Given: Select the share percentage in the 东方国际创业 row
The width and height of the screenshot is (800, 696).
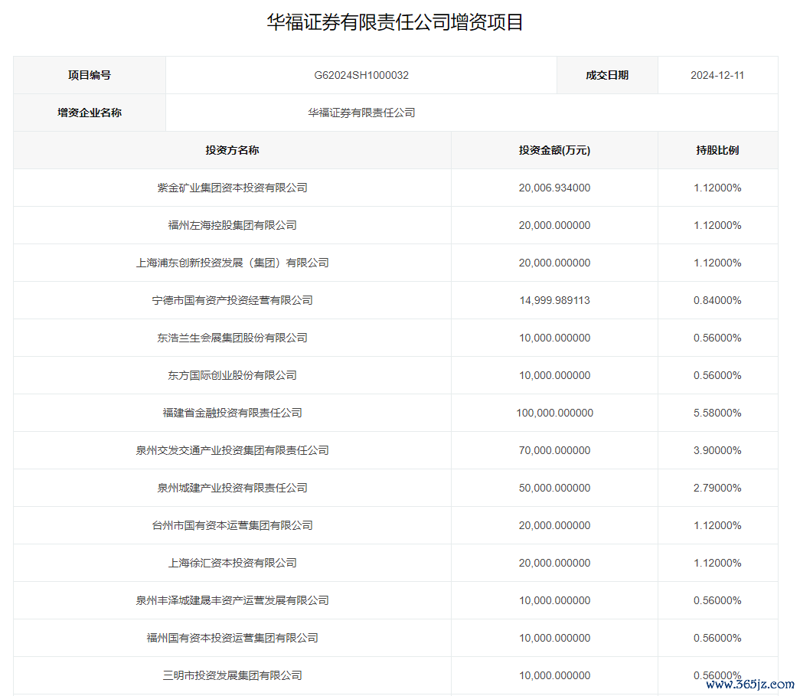Looking at the screenshot, I should tap(717, 375).
